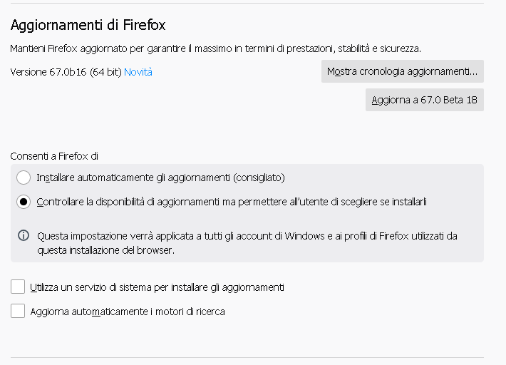Open the Novità release notes link
The image size is (506, 365).
[x=138, y=72]
